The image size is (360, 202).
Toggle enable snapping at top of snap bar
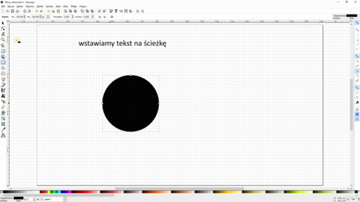tap(357, 22)
